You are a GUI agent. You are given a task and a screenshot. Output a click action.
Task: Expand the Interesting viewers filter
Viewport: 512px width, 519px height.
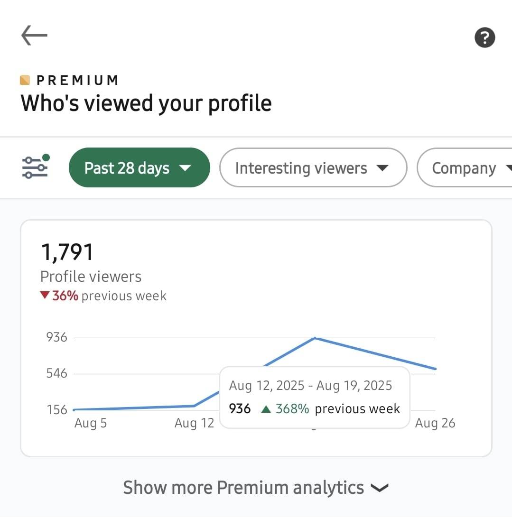point(313,167)
